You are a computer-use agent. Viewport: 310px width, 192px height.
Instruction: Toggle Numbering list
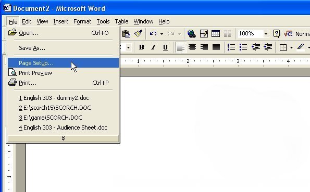(231, 47)
